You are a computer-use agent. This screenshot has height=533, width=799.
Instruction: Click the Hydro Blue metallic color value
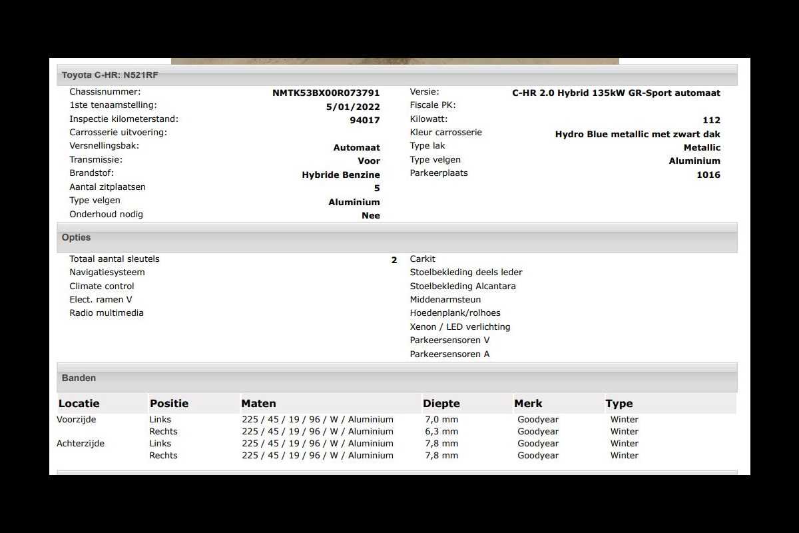(x=637, y=135)
